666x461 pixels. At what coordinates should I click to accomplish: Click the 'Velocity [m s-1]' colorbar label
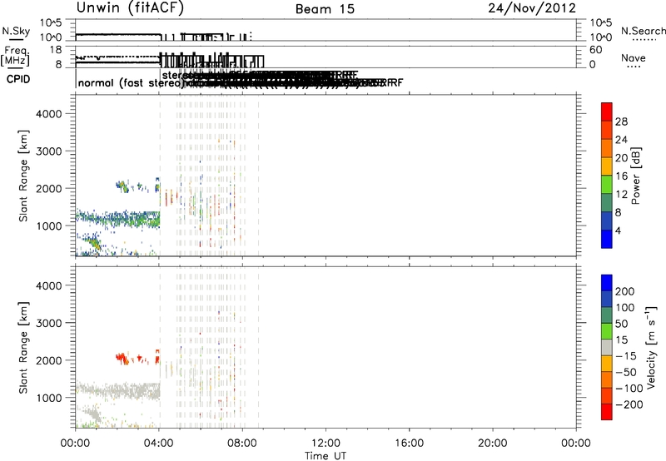[x=650, y=348]
